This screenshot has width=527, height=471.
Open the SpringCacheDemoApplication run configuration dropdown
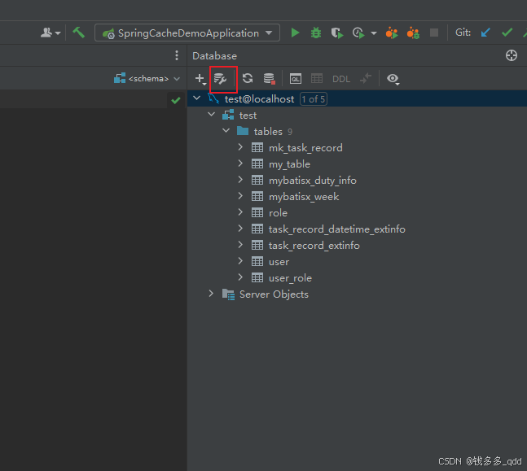(x=187, y=33)
